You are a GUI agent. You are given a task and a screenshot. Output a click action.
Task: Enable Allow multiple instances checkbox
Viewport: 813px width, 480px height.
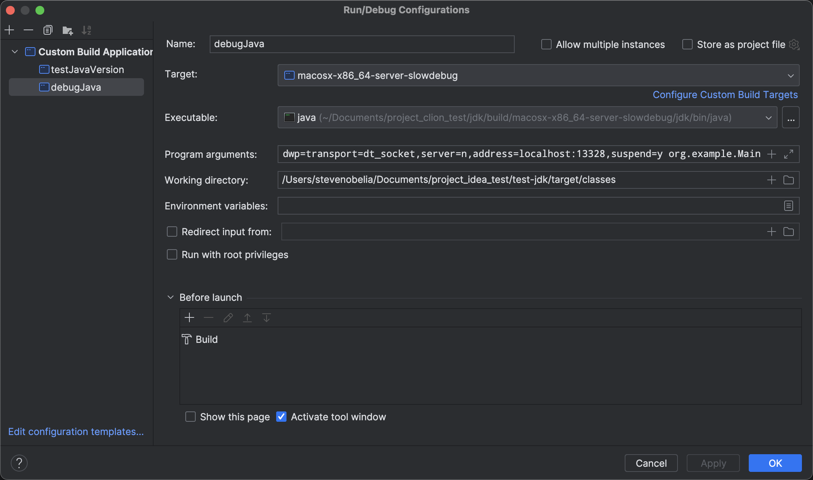pyautogui.click(x=546, y=45)
